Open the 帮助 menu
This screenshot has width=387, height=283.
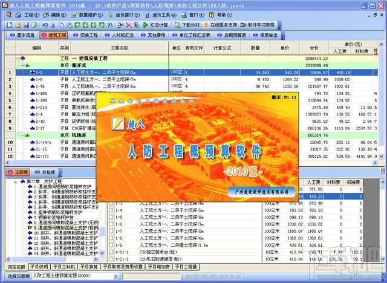pyautogui.click(x=221, y=15)
